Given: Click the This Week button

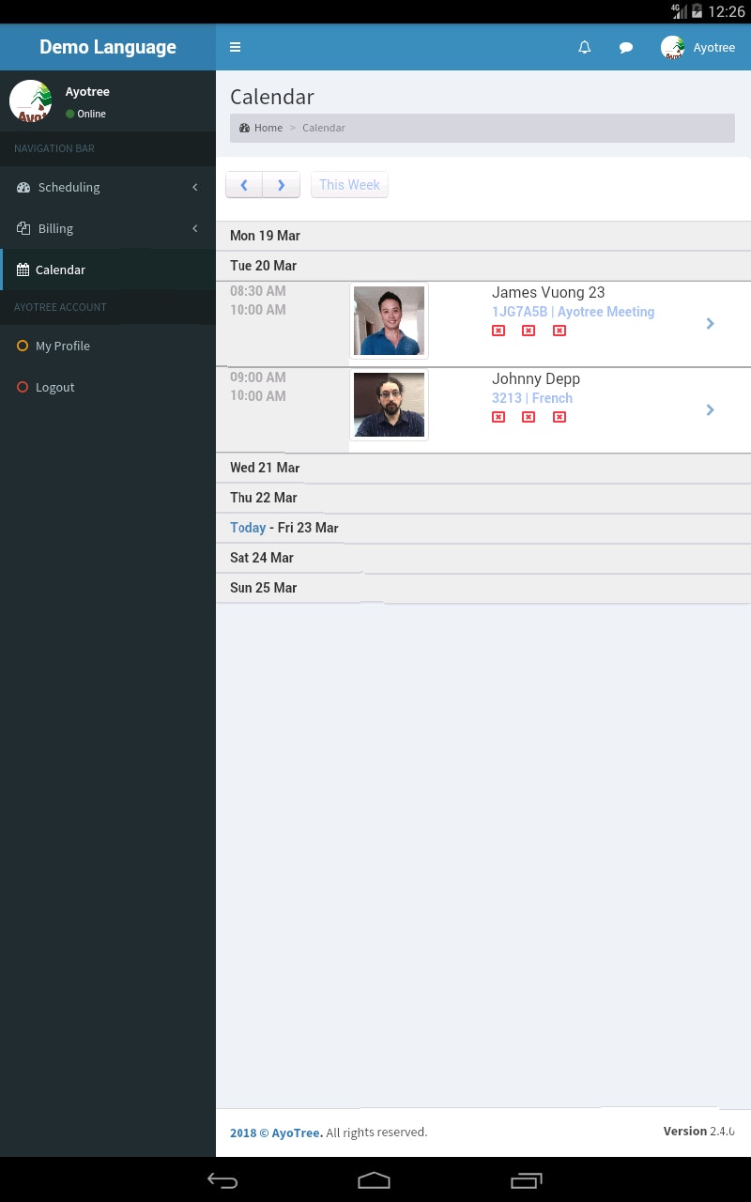Looking at the screenshot, I should (x=349, y=185).
